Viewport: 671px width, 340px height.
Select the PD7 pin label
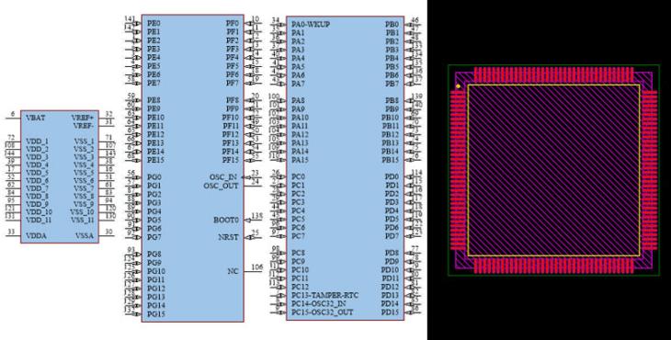click(392, 236)
